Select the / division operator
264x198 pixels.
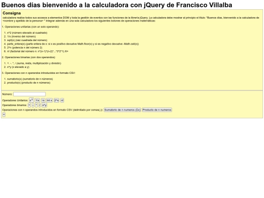tap(40, 105)
